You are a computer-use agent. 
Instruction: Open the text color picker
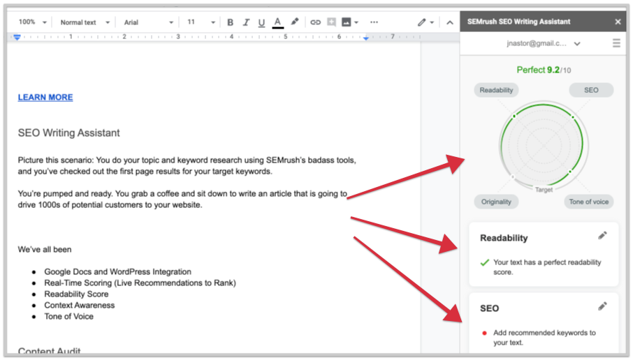point(278,22)
